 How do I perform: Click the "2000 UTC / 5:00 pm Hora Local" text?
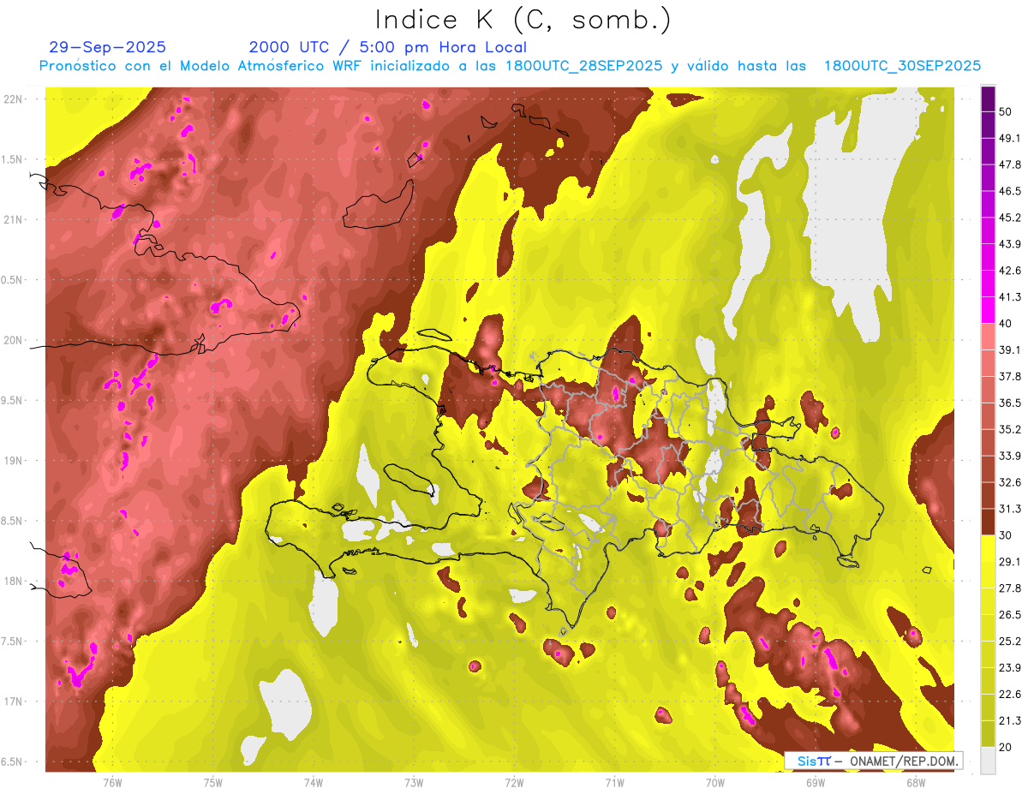tap(388, 47)
